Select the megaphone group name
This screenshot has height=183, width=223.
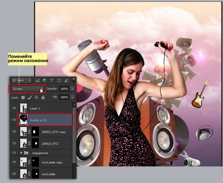click(x=40, y=153)
